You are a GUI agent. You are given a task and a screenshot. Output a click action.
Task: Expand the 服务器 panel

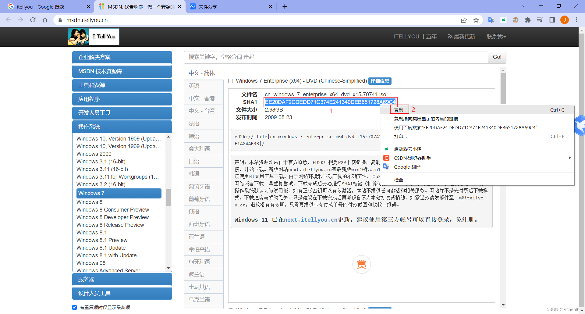(x=122, y=279)
